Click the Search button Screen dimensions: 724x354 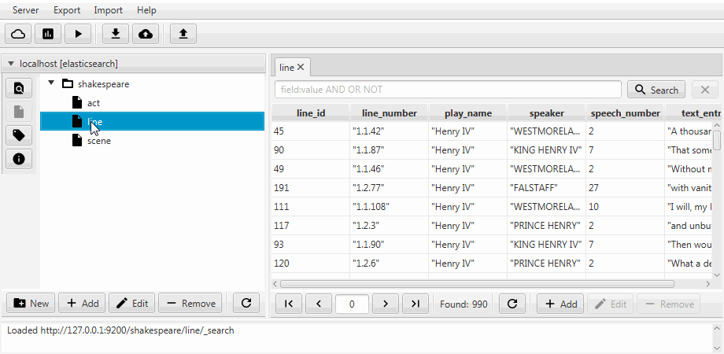(x=656, y=90)
